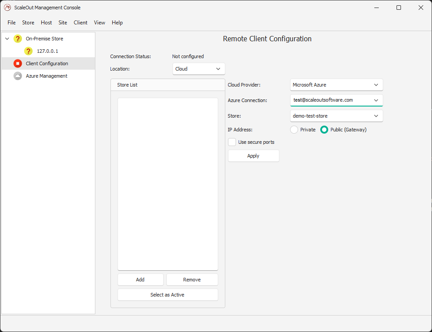Open the Location dropdown showing Cloud
Viewport: 432px width, 332px height.
(x=199, y=69)
